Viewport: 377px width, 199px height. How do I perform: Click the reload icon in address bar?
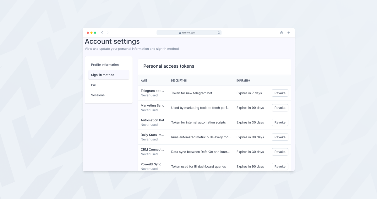219,32
